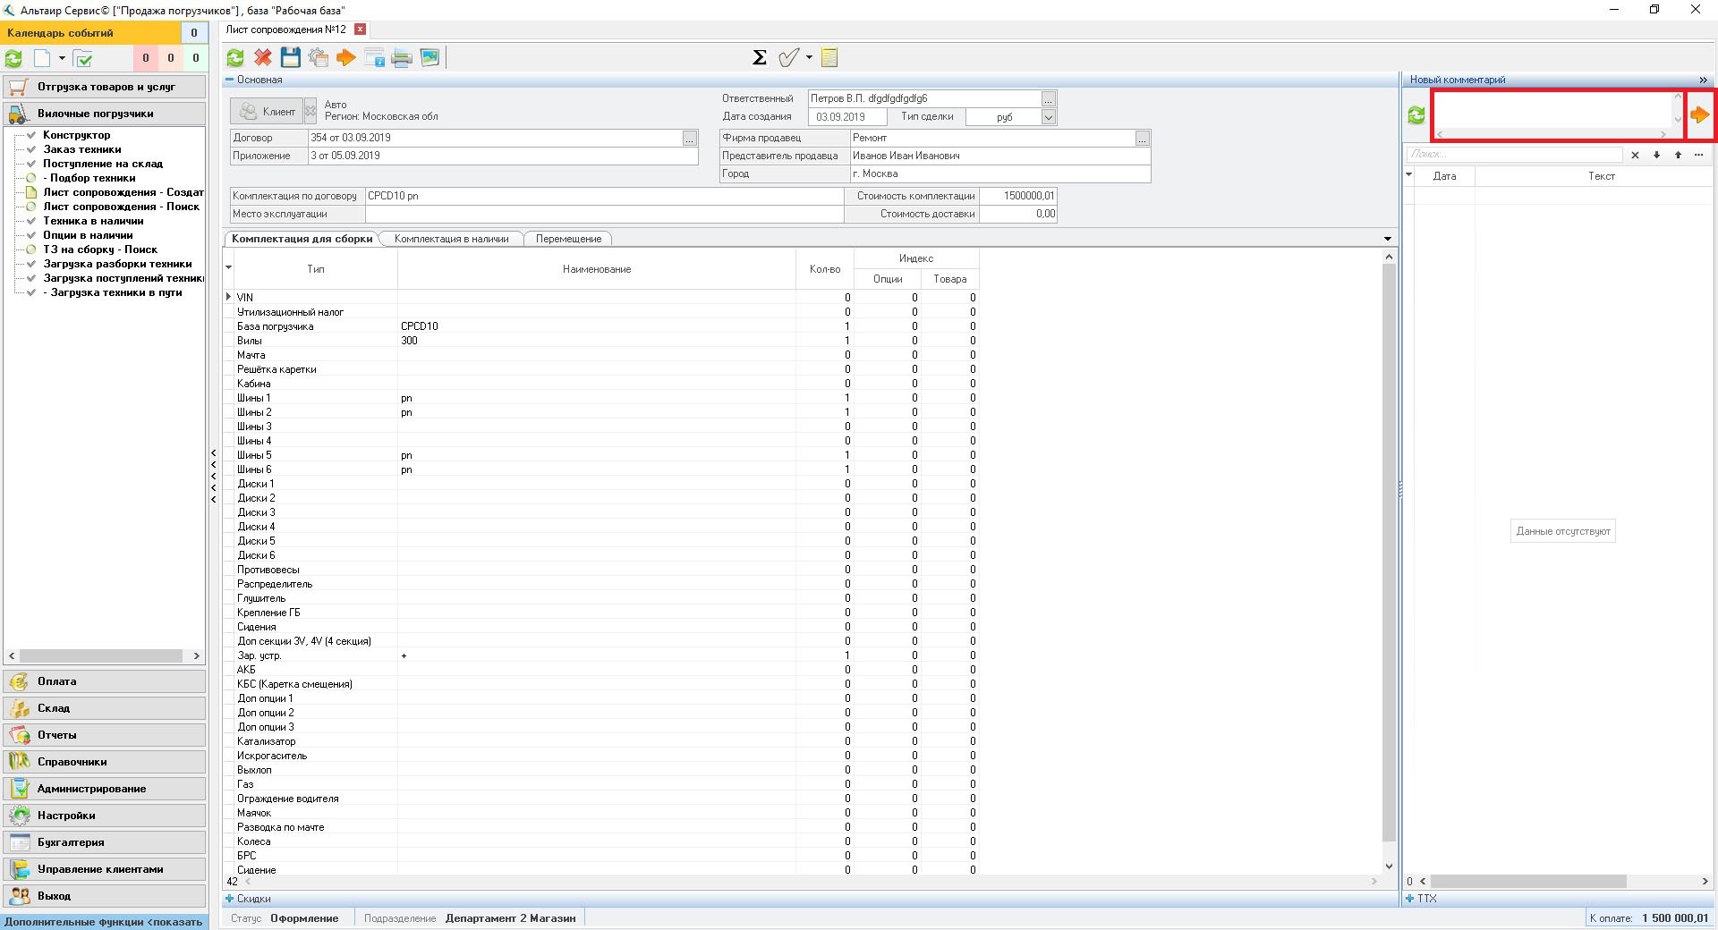Open grid column menu left of Тип header

pyautogui.click(x=228, y=268)
